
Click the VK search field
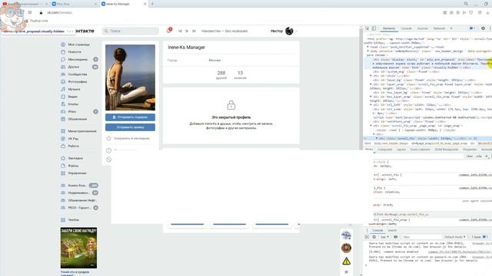point(131,31)
